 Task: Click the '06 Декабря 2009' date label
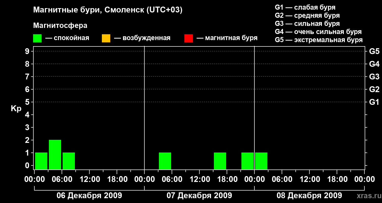click(89, 196)
